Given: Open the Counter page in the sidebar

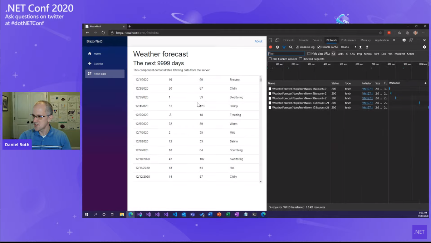Looking at the screenshot, I should (x=105, y=64).
